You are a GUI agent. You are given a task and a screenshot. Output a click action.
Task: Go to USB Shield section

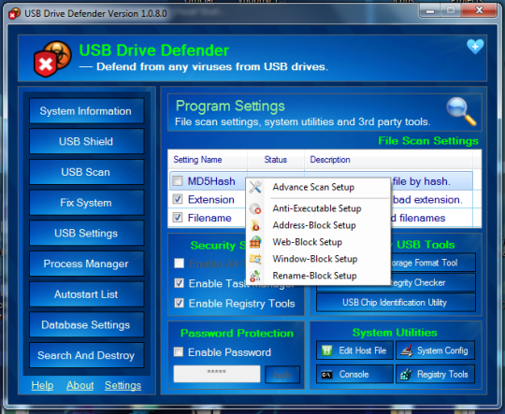86,141
